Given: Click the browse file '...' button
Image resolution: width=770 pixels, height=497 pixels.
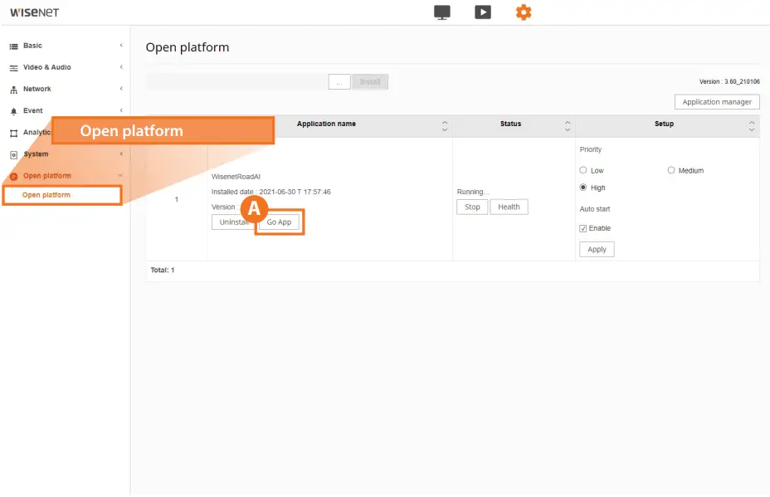Looking at the screenshot, I should 339,82.
